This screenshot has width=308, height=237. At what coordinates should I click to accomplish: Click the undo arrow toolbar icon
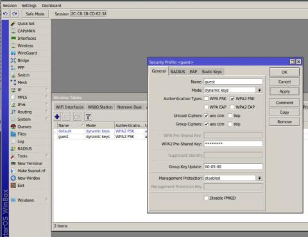click(6, 14)
